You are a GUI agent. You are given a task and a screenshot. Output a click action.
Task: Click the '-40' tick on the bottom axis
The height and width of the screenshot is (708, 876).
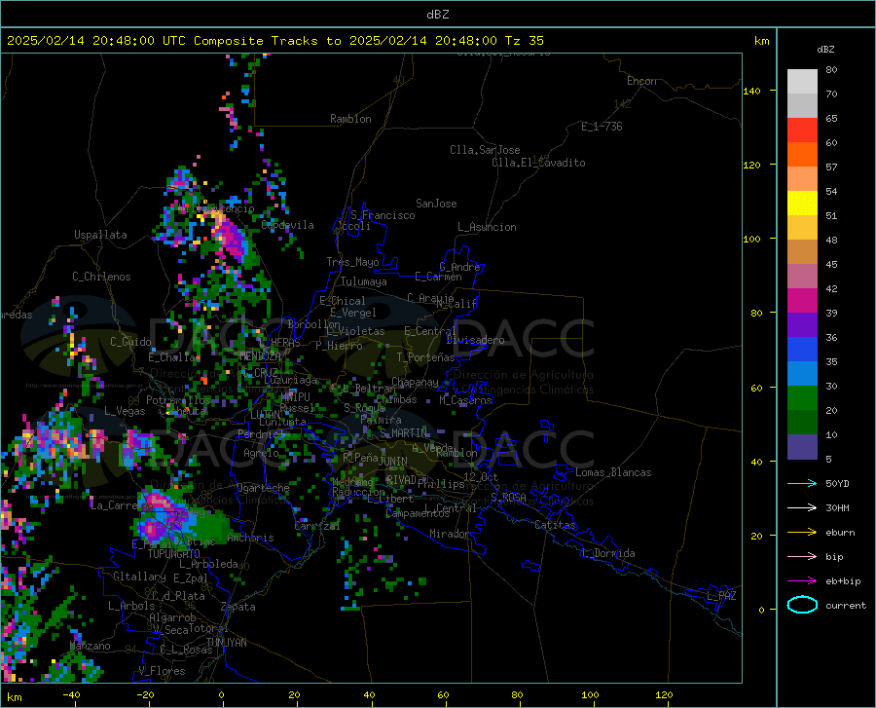point(71,695)
